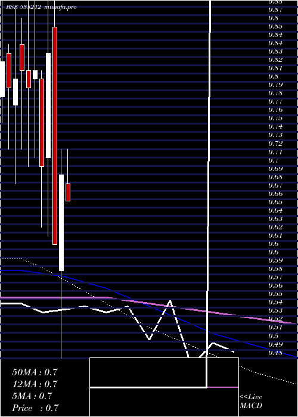Click the 0.87 price axis label

coord(275,10)
